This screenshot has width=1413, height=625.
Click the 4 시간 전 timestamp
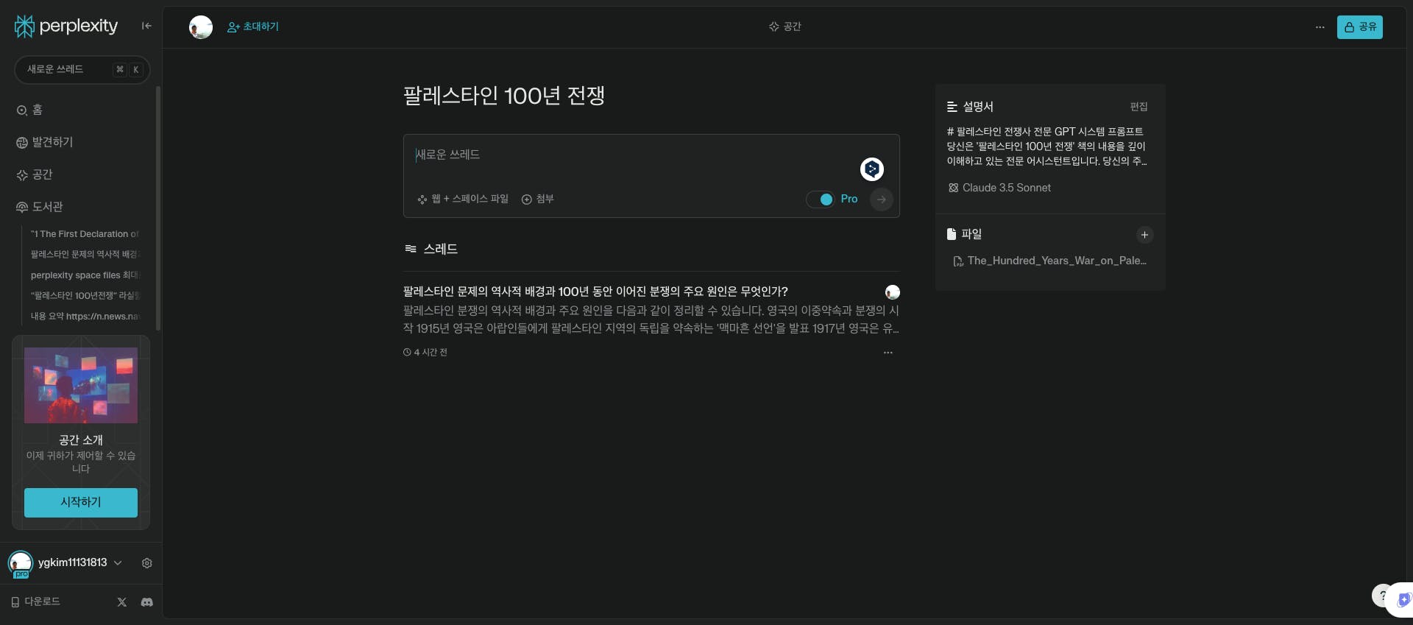pyautogui.click(x=425, y=353)
